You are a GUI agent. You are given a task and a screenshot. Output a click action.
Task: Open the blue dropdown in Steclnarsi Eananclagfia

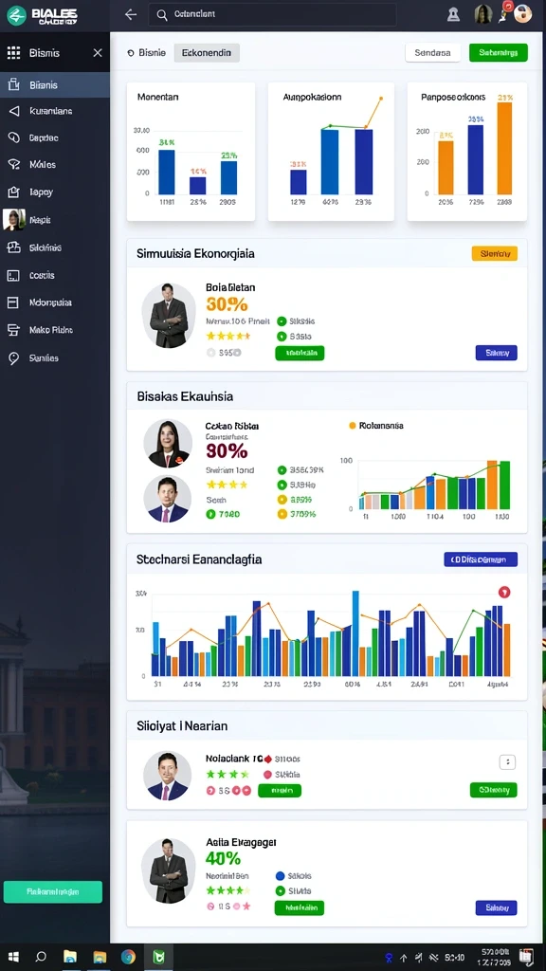(481, 559)
